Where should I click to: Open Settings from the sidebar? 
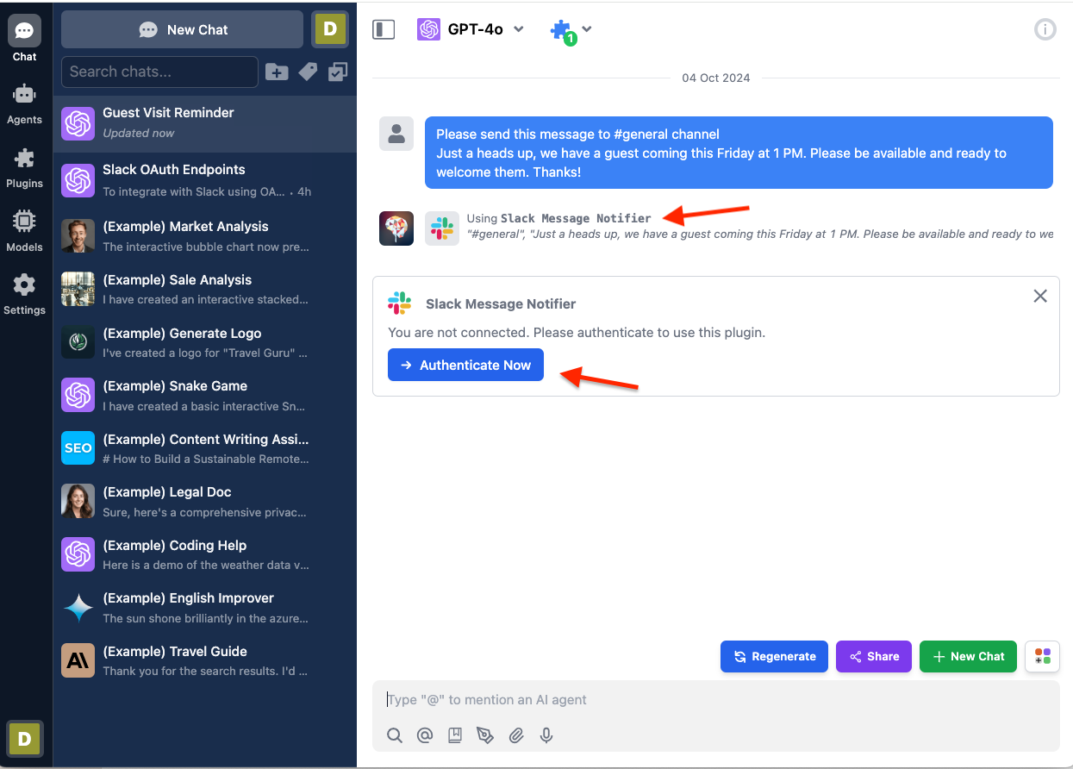point(24,294)
